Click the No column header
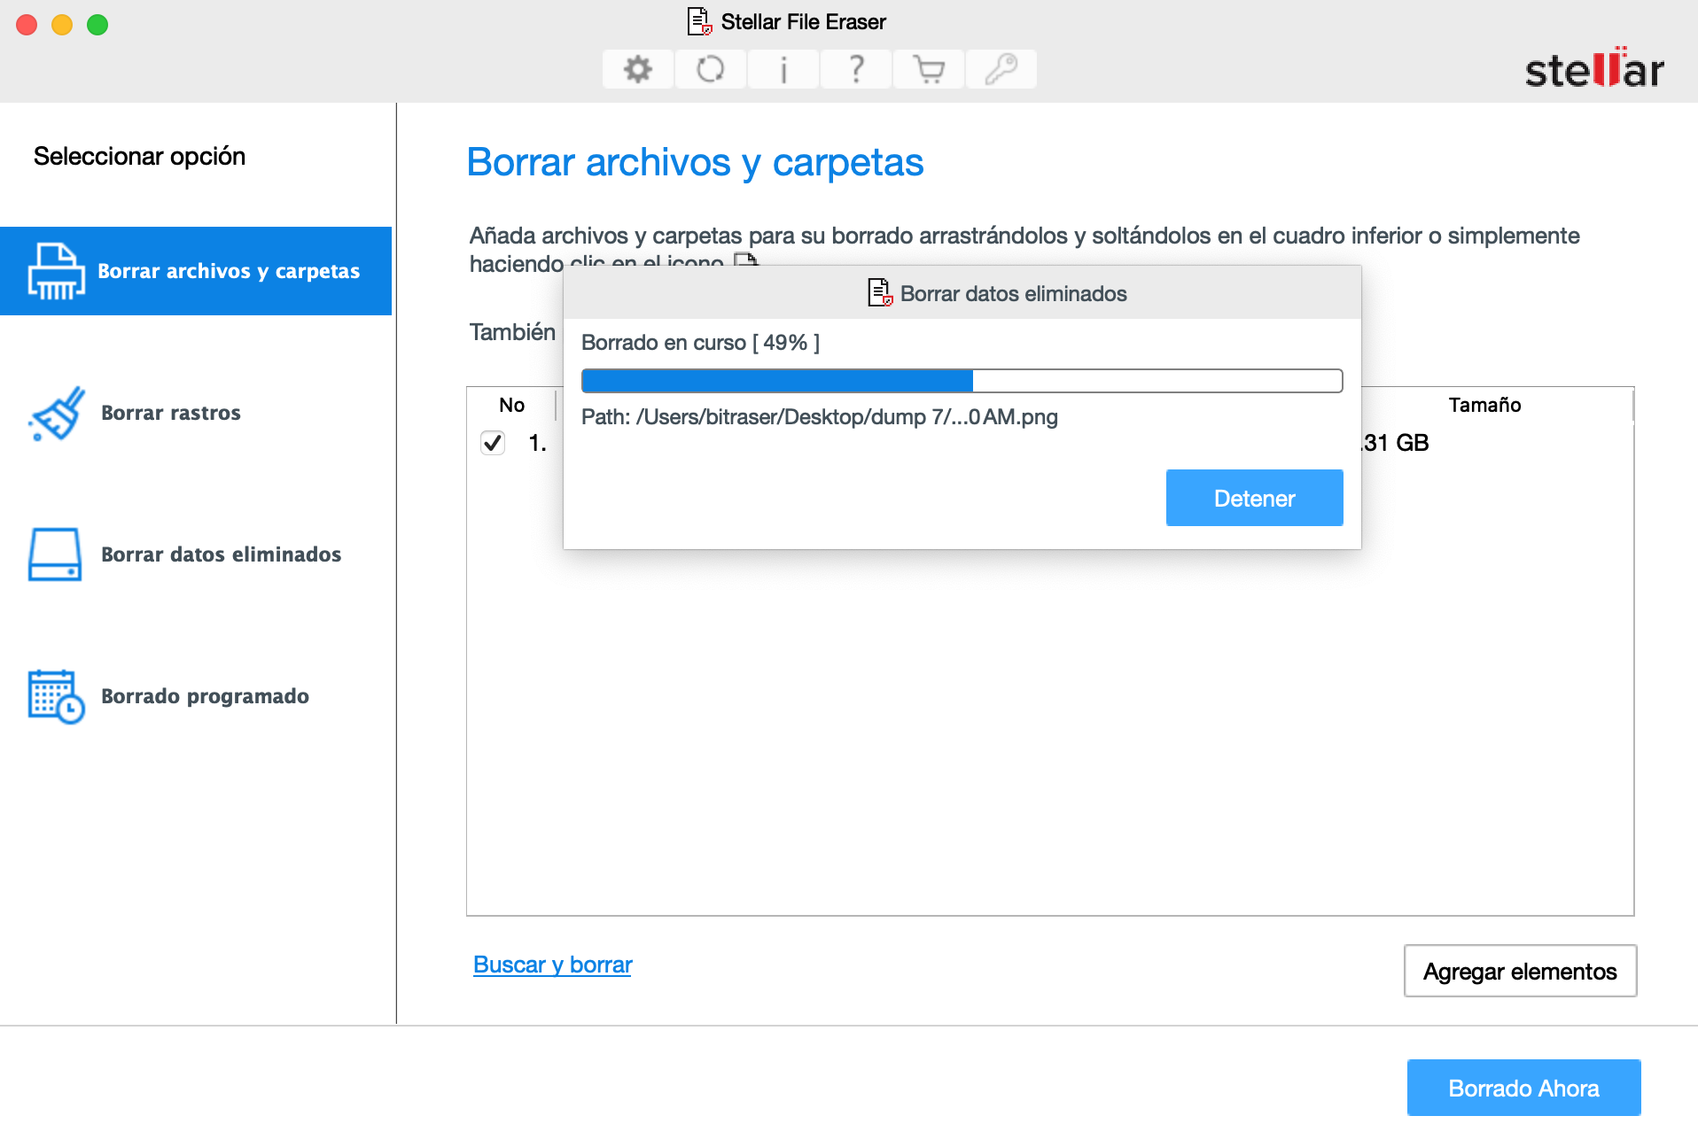This screenshot has height=1147, width=1698. point(511,405)
